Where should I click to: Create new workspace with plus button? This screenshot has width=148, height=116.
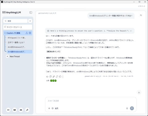pos(30,21)
